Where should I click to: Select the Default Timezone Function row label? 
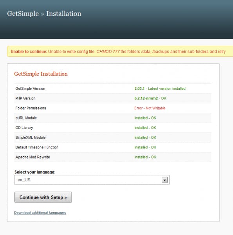coord(37,147)
